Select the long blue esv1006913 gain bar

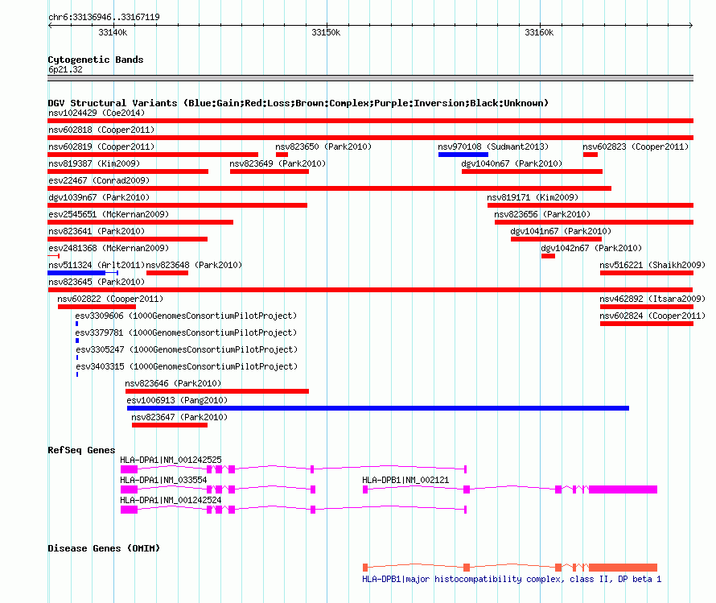pos(378,408)
